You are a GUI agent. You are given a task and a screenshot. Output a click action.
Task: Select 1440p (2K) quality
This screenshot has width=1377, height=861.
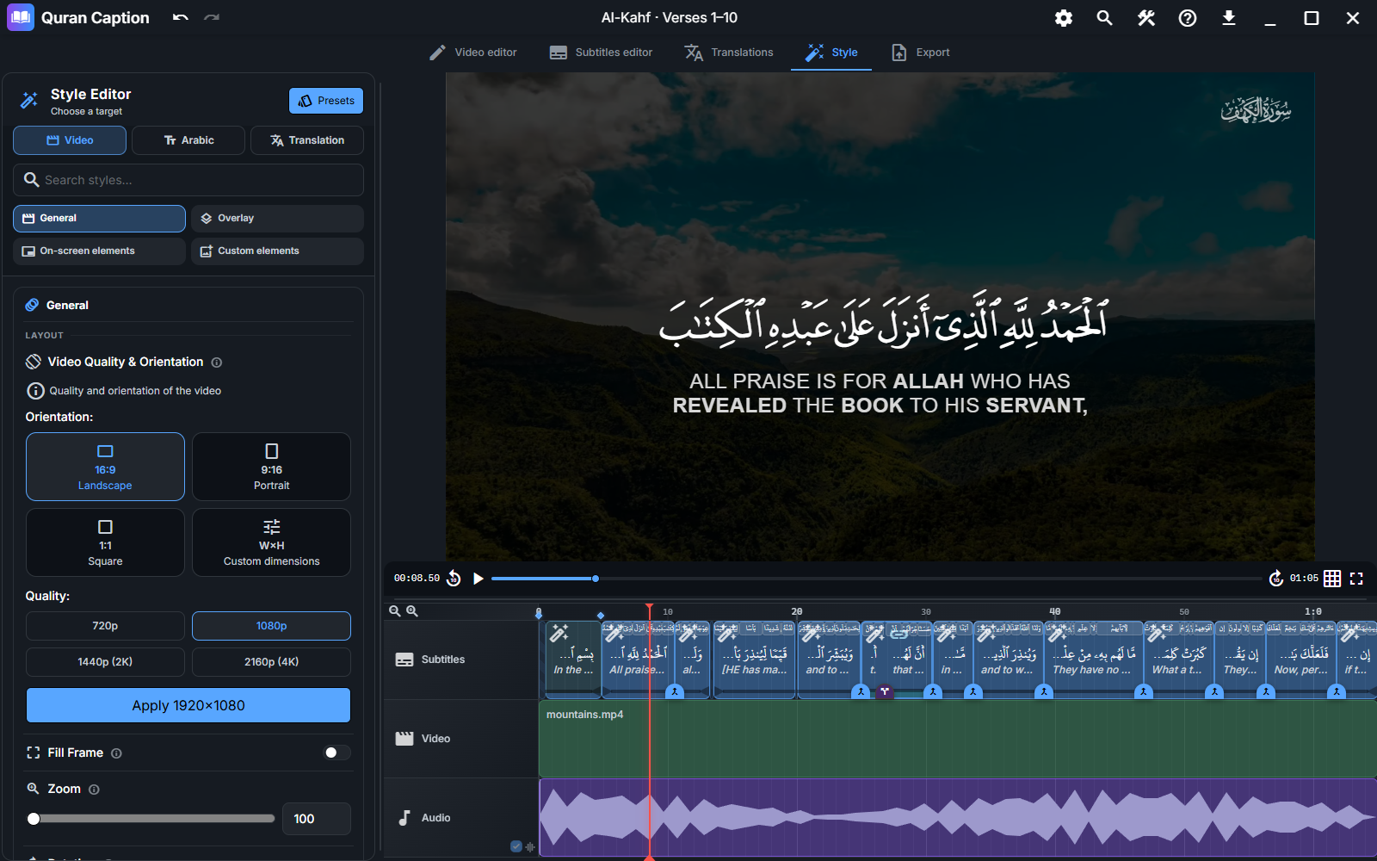pyautogui.click(x=105, y=662)
